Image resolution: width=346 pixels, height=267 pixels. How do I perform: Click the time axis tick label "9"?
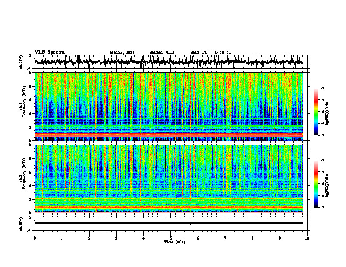pyautogui.click(x=280, y=238)
